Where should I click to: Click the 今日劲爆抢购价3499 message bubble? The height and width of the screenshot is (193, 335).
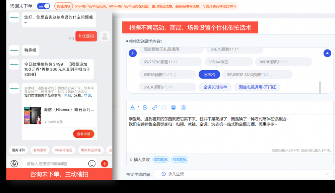[x=58, y=69]
